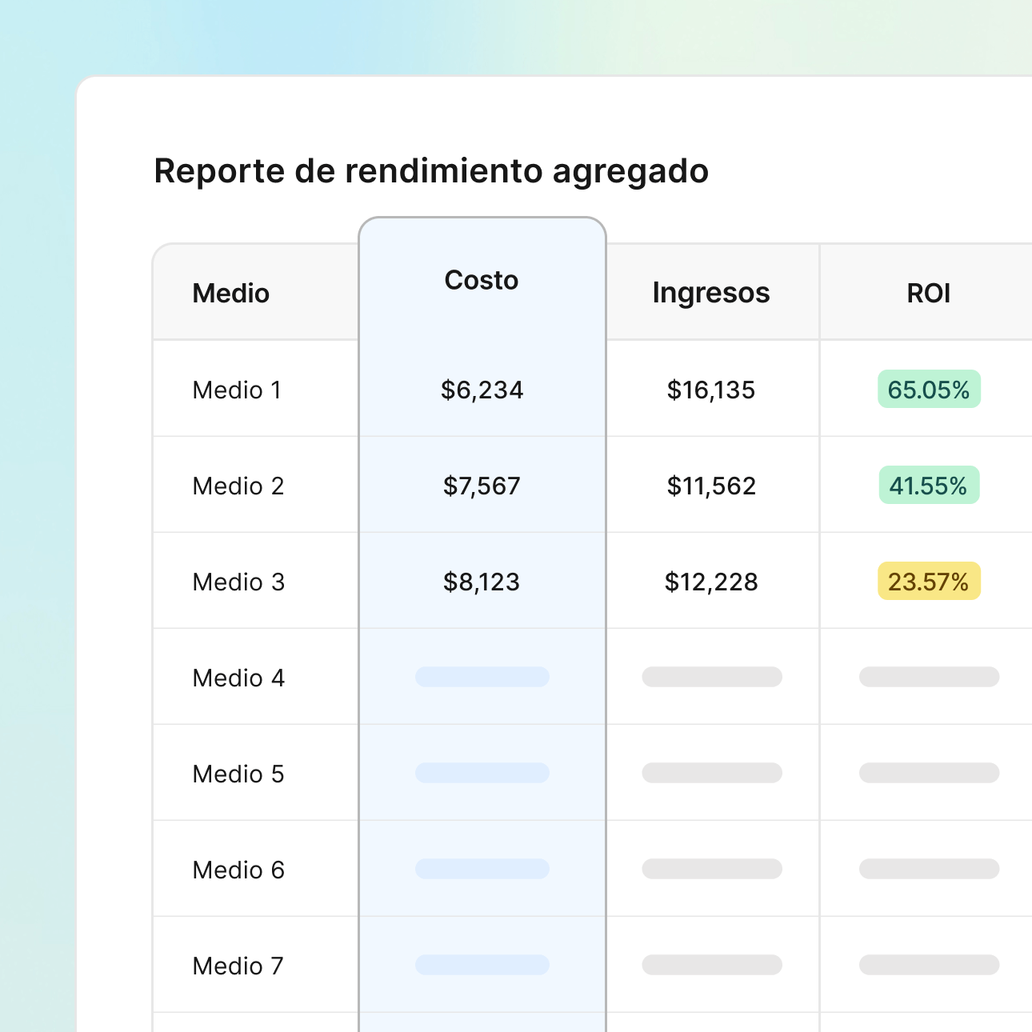Click the $16,135 revenue value
Image resolution: width=1032 pixels, height=1032 pixels.
coord(710,390)
